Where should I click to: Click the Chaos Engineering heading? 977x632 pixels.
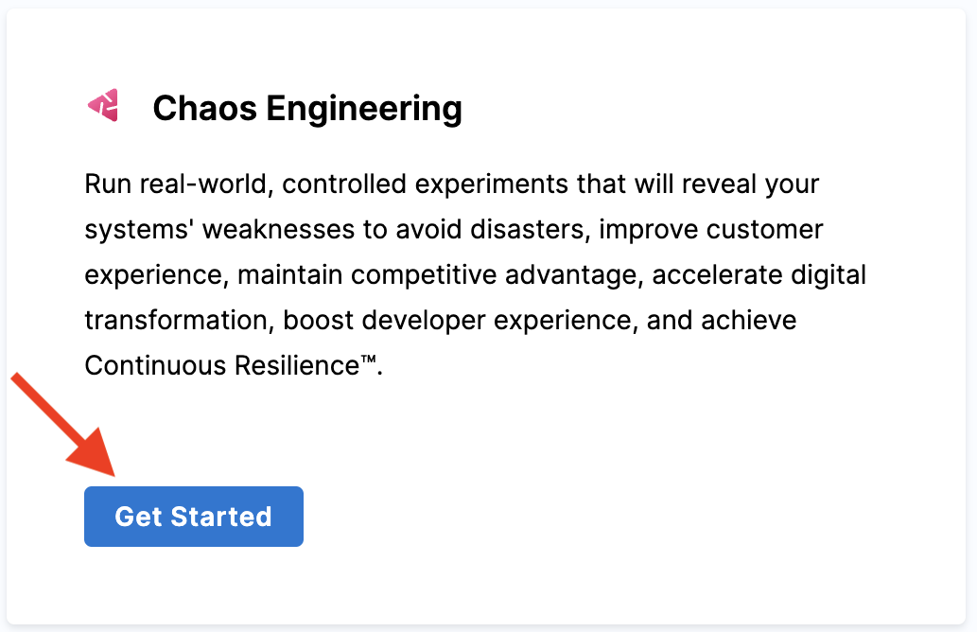(307, 108)
